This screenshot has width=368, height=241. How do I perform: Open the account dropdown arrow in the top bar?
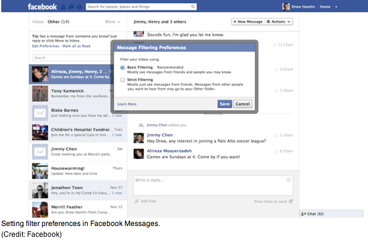[x=336, y=7]
